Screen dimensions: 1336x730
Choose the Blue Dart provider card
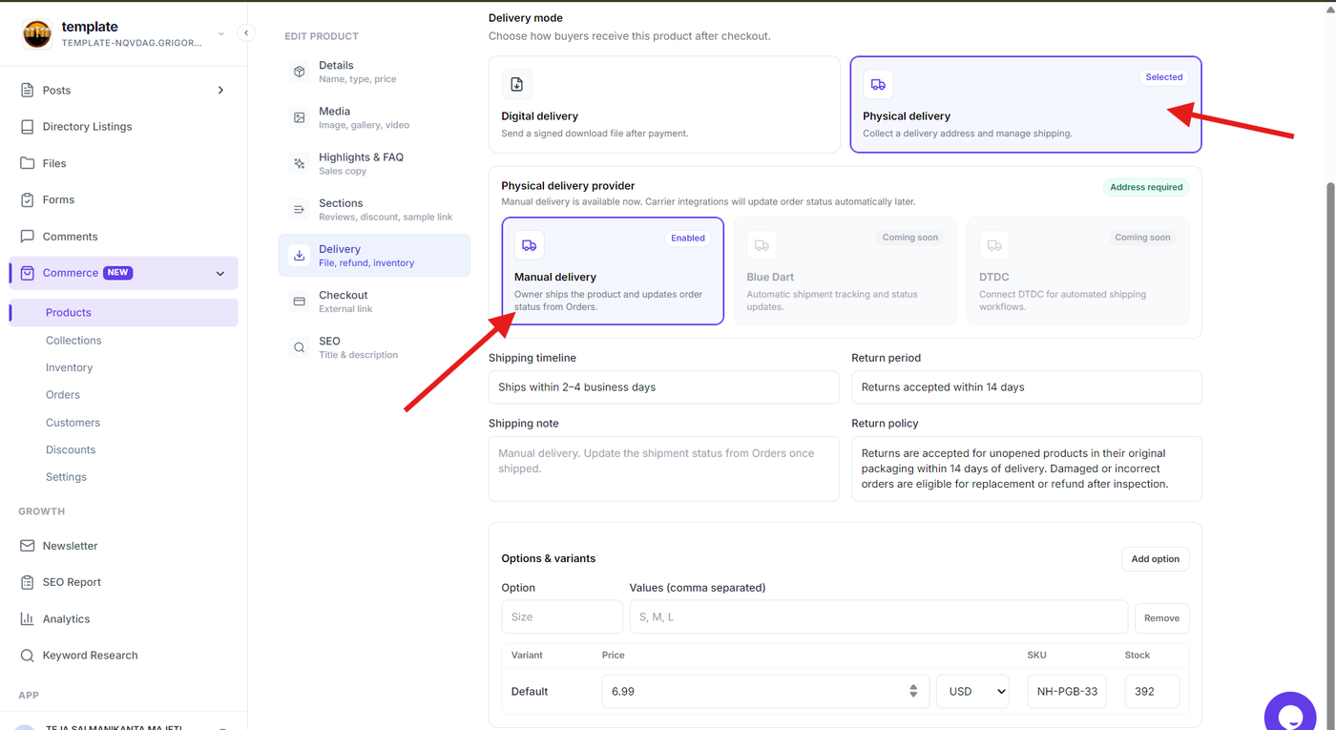[845, 271]
